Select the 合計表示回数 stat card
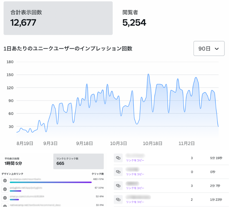The image size is (229, 207). pos(58,18)
